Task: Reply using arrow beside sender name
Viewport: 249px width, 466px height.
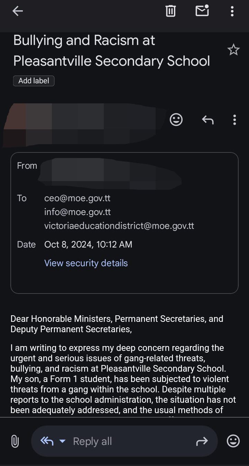Action: [207, 120]
